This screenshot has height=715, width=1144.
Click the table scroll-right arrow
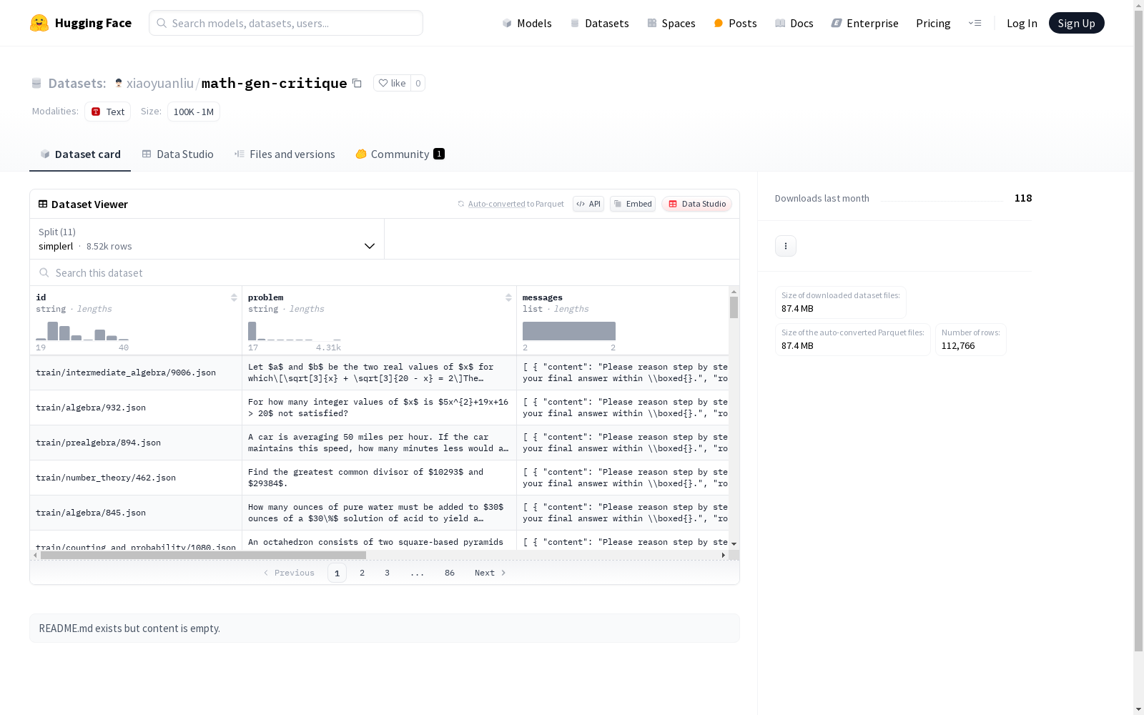coord(724,555)
